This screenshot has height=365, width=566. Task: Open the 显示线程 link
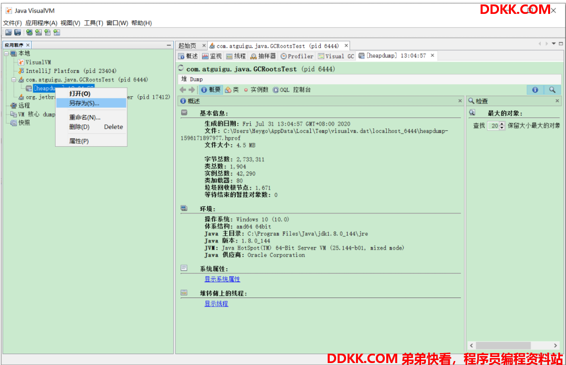[x=216, y=304]
